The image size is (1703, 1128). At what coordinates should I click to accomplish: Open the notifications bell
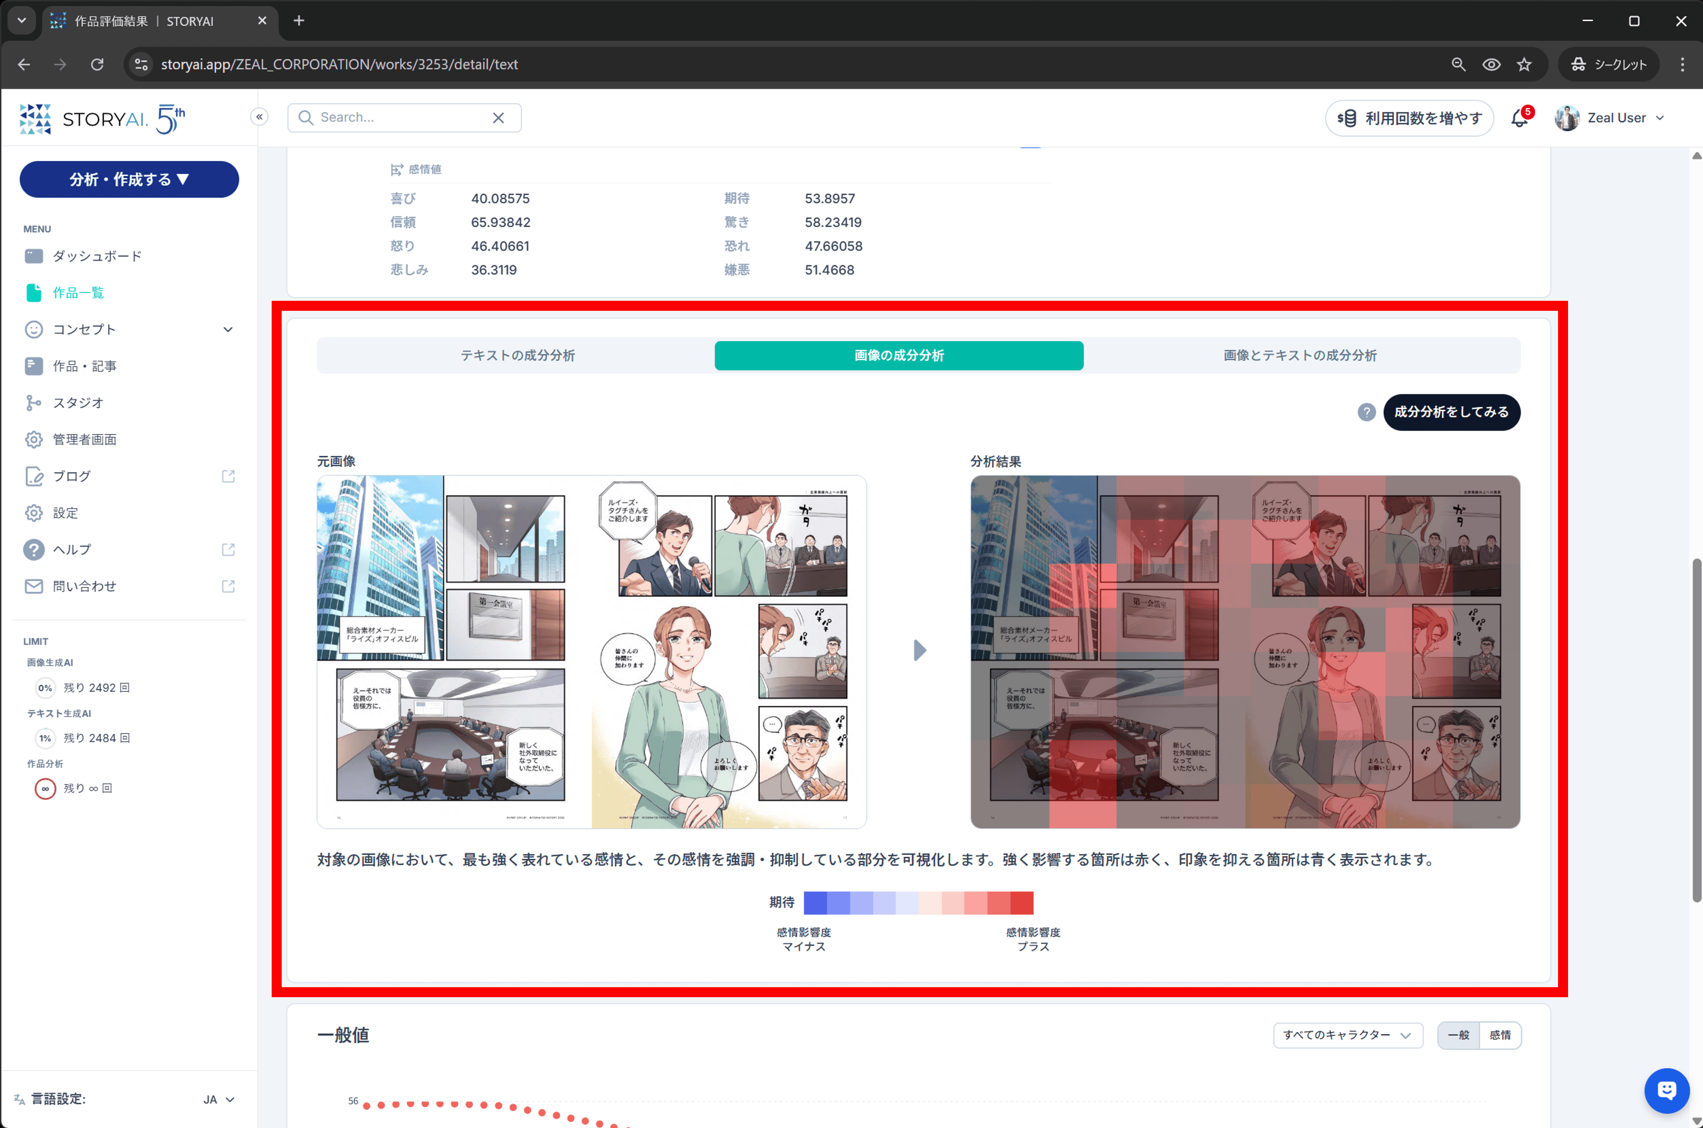point(1520,118)
